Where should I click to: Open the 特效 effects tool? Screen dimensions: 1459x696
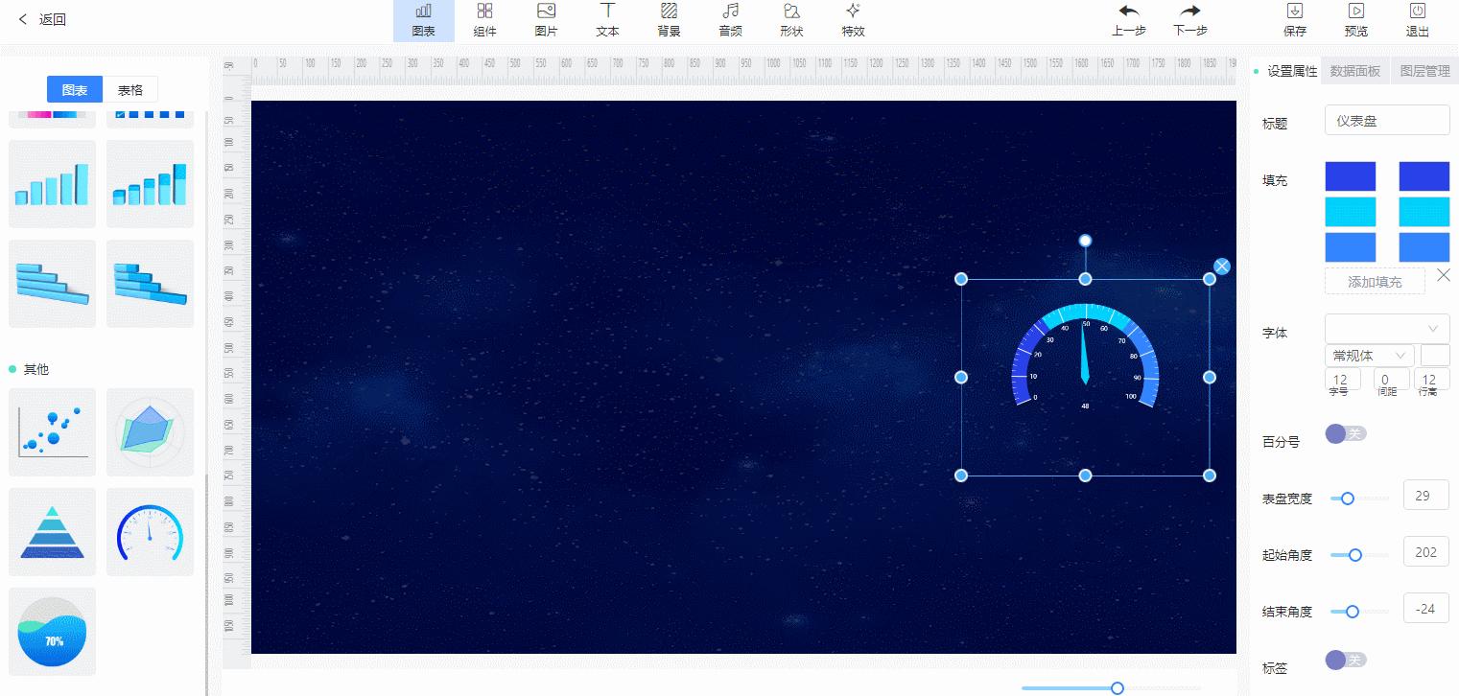pyautogui.click(x=853, y=20)
